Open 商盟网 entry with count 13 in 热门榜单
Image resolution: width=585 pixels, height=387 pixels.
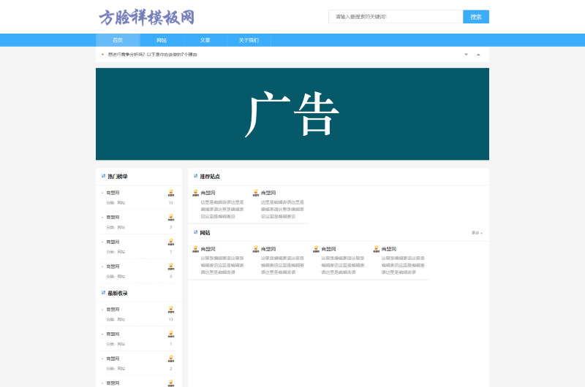click(x=113, y=193)
